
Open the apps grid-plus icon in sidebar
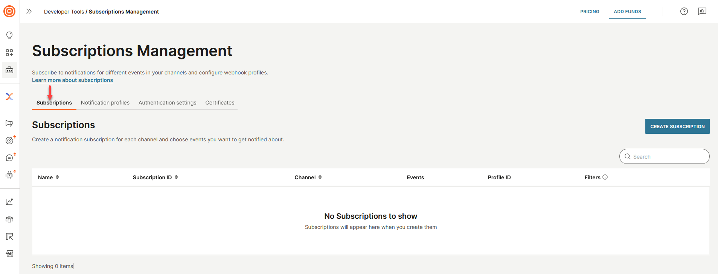coord(9,53)
